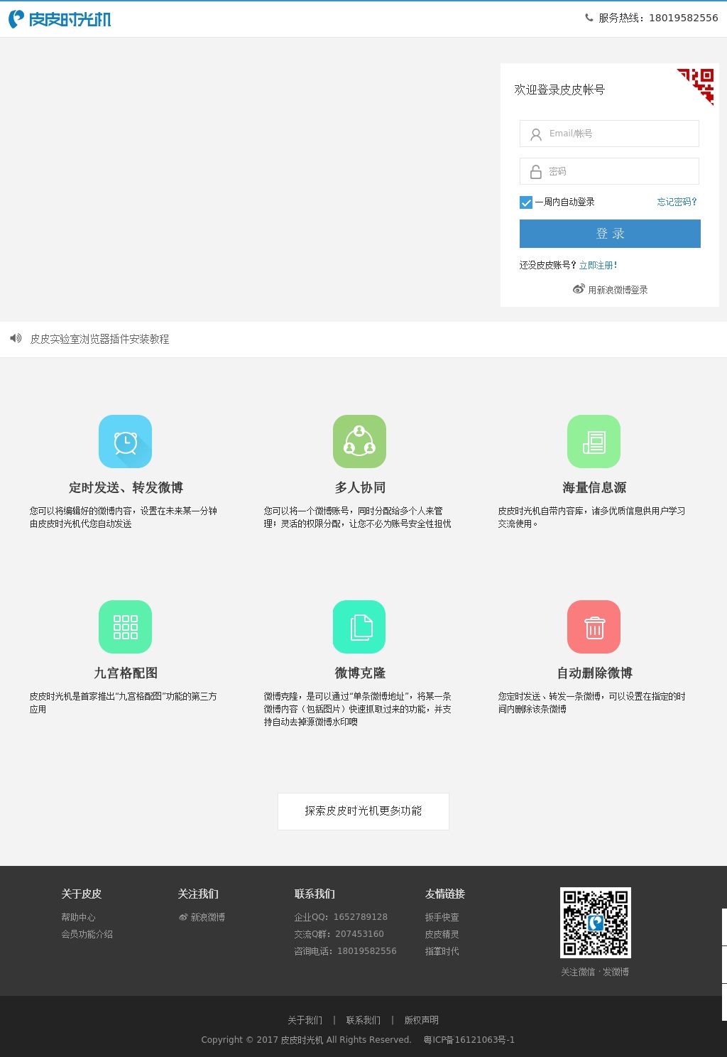Screen dimensions: 727x1057
Task: Open 扳手快查 friend link
Action: coord(442,917)
